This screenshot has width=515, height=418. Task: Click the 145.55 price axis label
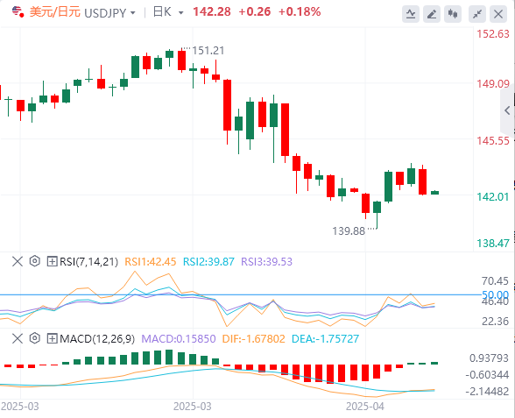pos(493,140)
